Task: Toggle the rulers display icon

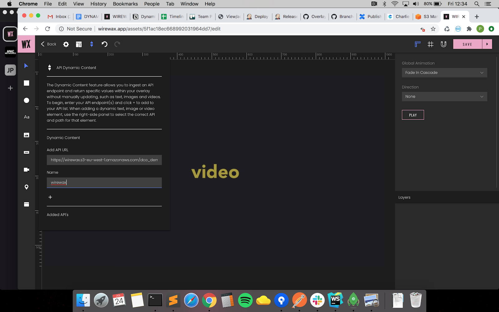Action: coord(418,44)
